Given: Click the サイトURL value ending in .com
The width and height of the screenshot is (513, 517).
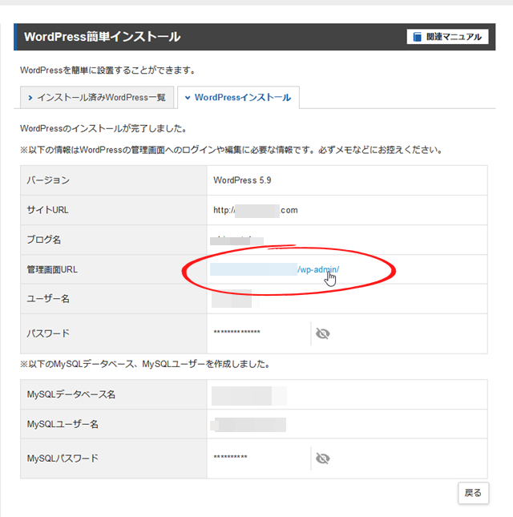Looking at the screenshot, I should point(256,210).
